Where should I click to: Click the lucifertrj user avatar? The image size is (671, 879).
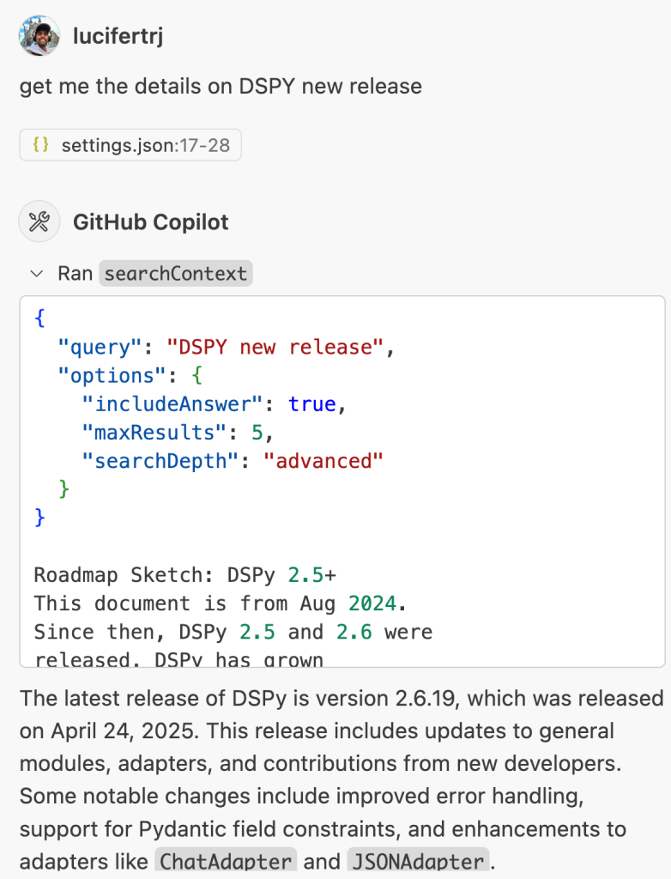point(39,36)
